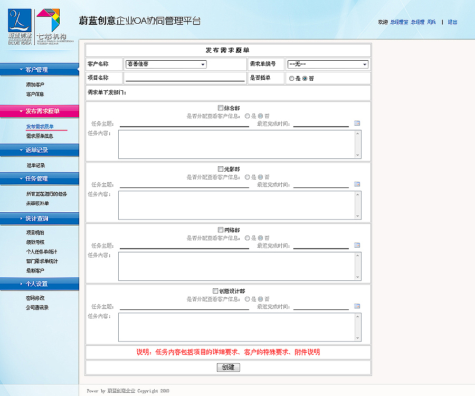Open 密码修改 menu item

click(35, 298)
